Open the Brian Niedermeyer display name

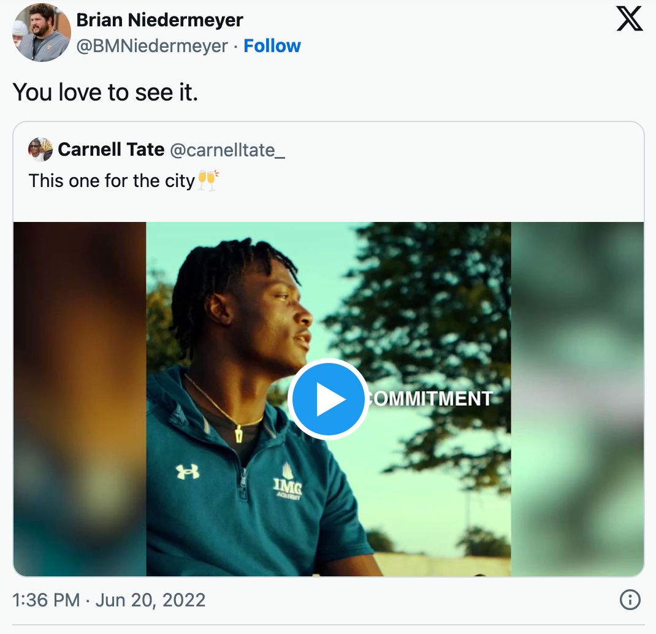tap(159, 20)
